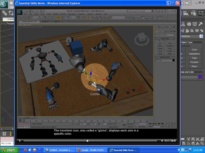
Task: Expand the taskbar quick launch chevron
Action: click(x=39, y=149)
